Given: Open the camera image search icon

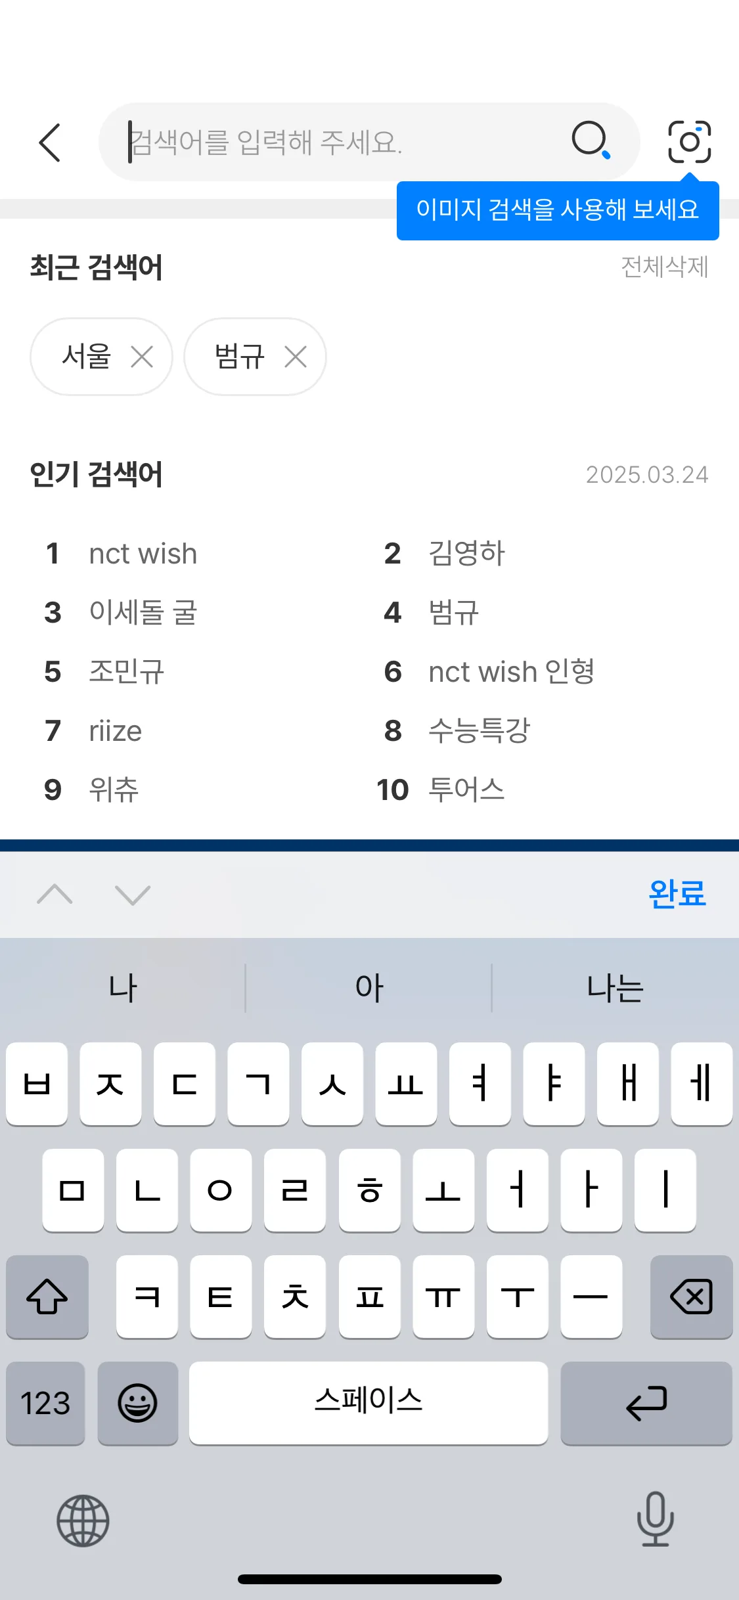Looking at the screenshot, I should point(689,142).
